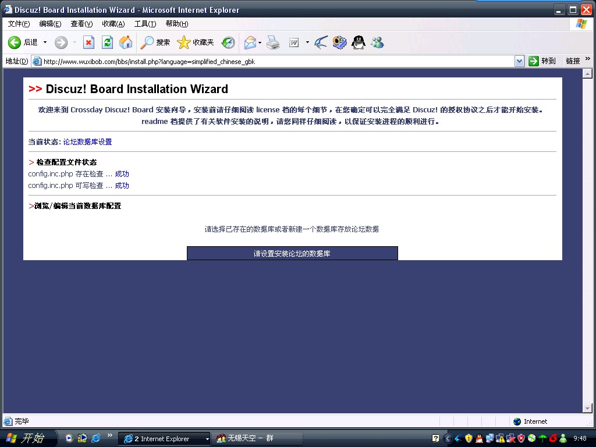Click the 转到 Go button
This screenshot has width=596, height=447.
click(x=542, y=61)
